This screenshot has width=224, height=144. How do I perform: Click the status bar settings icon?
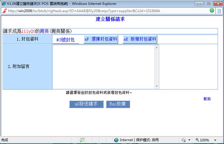183,140
